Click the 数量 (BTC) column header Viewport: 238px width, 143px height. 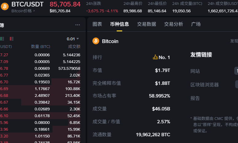(41, 46)
